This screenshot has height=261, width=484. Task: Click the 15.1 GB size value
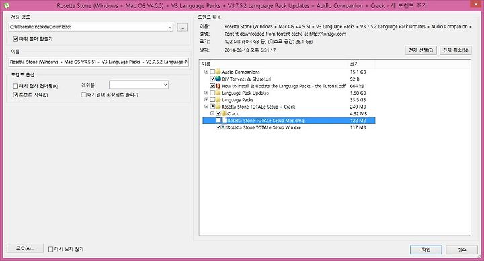(x=358, y=72)
